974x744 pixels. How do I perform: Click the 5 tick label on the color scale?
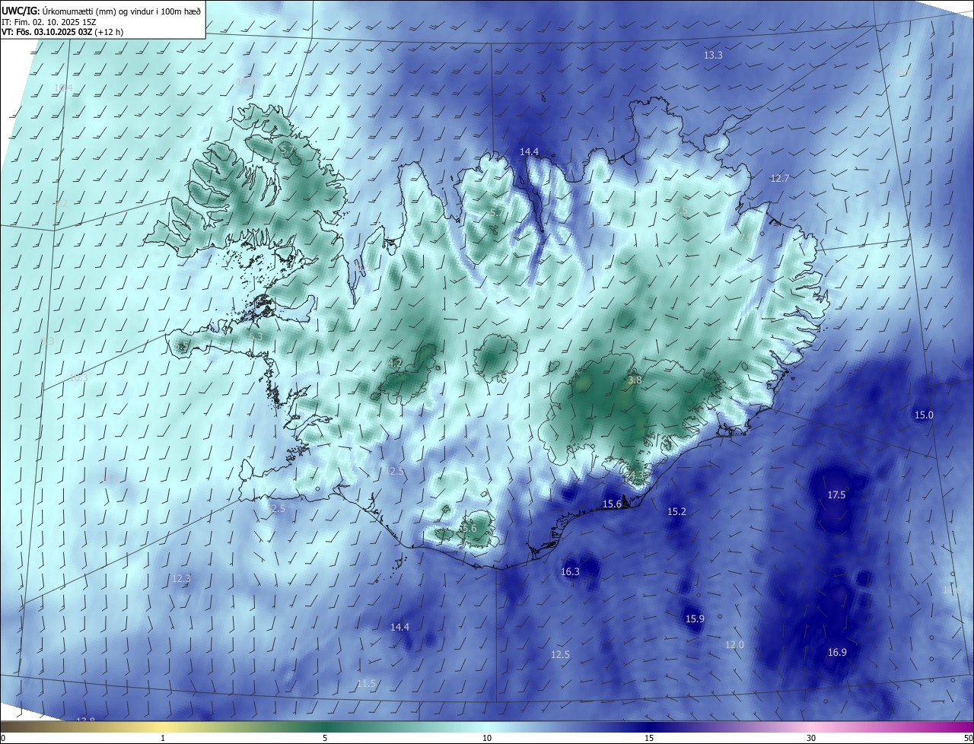(x=325, y=738)
